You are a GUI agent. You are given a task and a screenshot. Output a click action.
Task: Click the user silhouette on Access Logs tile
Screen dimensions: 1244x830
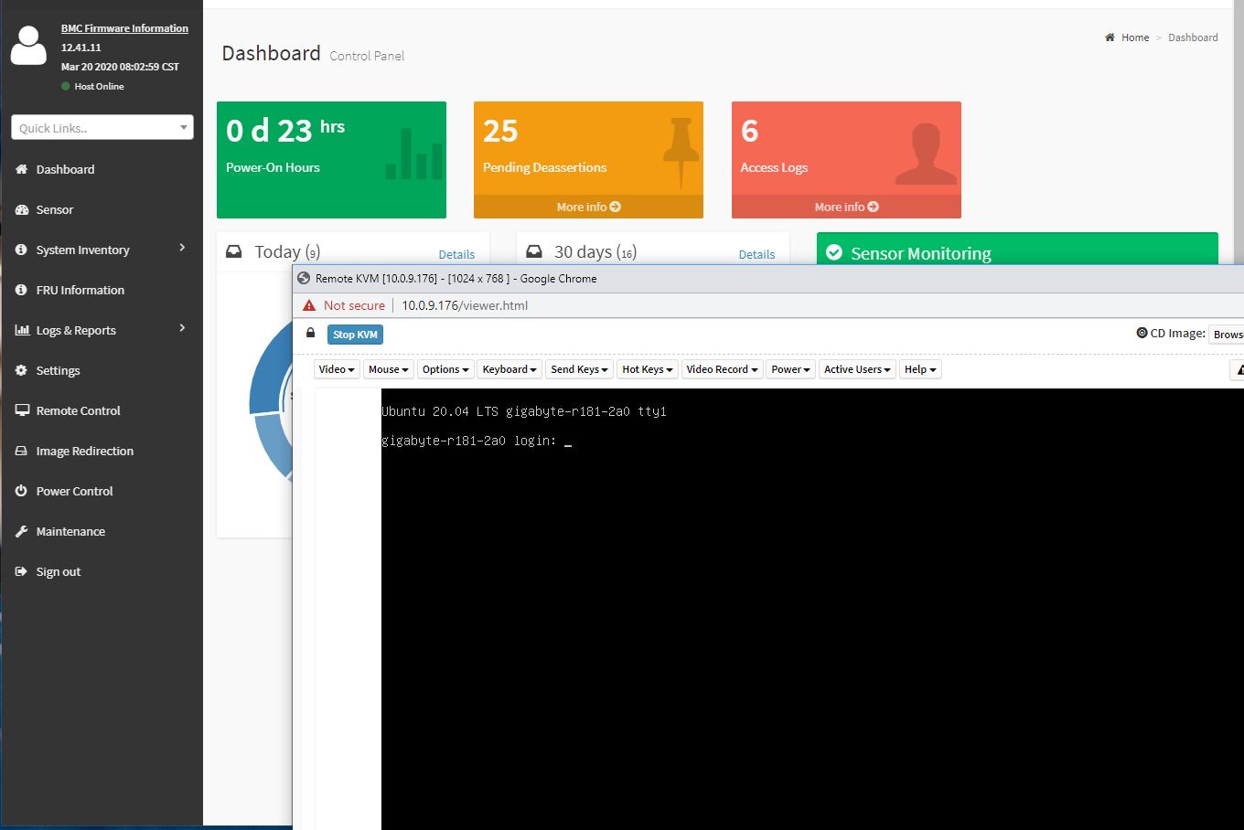coord(926,154)
